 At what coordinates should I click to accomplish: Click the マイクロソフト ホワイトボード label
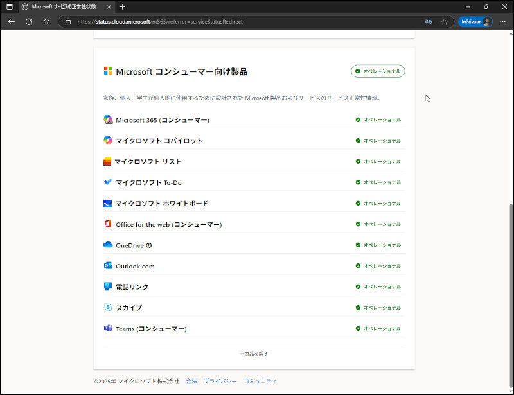point(162,204)
